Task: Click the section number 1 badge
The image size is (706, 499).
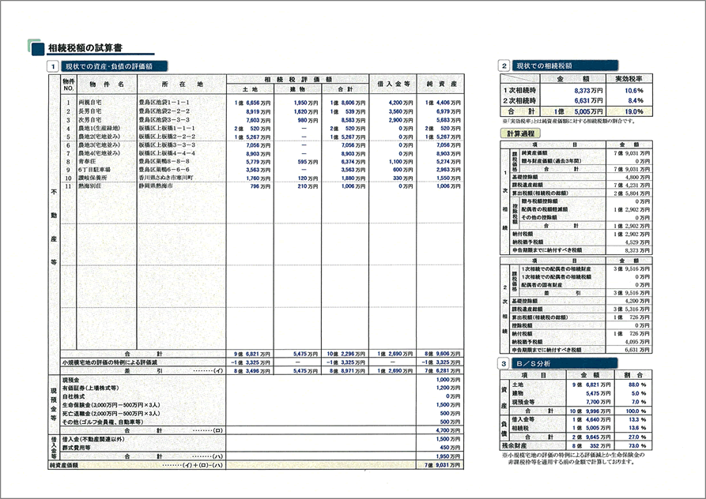Action: coord(53,66)
